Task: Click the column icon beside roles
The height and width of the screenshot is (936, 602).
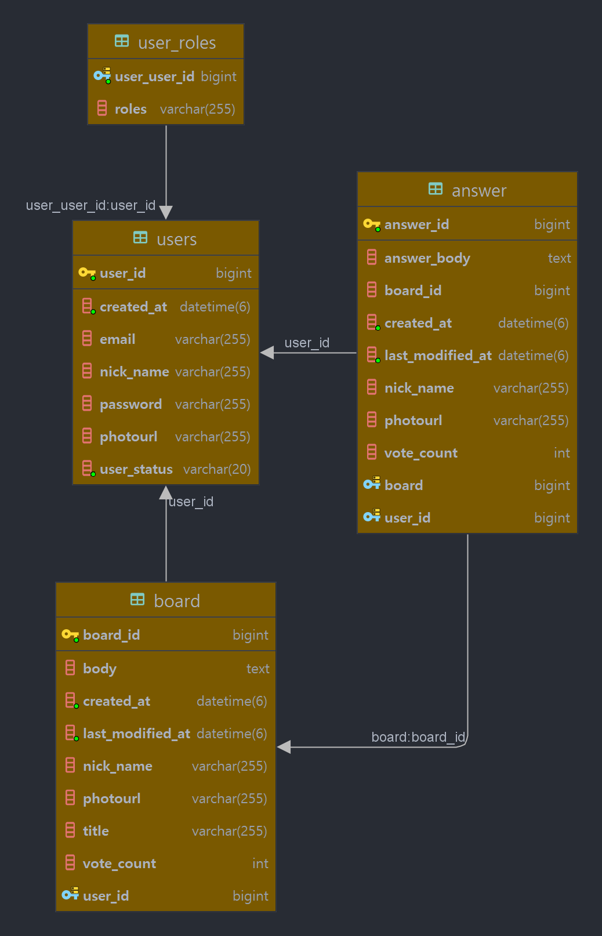Action: pyautogui.click(x=102, y=108)
